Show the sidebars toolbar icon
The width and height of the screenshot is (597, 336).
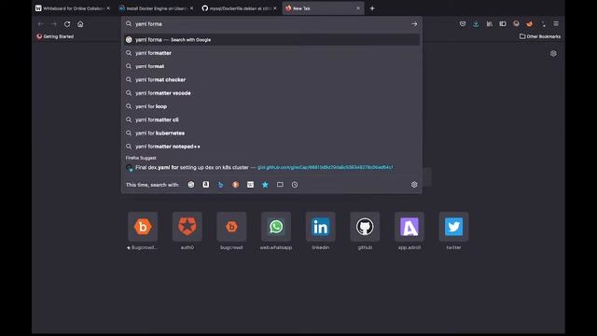[503, 23]
